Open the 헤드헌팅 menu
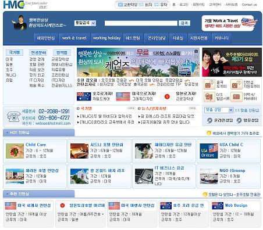The height and width of the screenshot is (230, 263). [x=133, y=38]
